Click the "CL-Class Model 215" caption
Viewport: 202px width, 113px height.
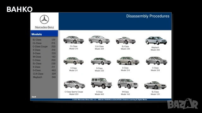point(74,47)
